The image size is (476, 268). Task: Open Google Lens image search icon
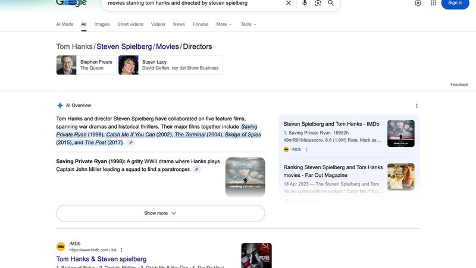[318, 3]
